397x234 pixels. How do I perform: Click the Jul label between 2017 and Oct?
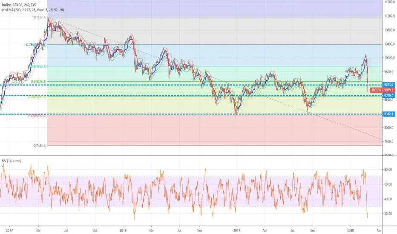tap(66, 231)
